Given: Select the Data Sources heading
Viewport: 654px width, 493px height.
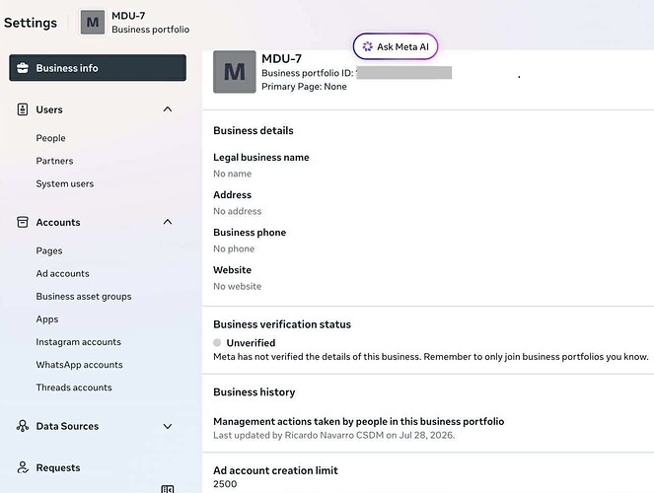Looking at the screenshot, I should click(x=67, y=426).
